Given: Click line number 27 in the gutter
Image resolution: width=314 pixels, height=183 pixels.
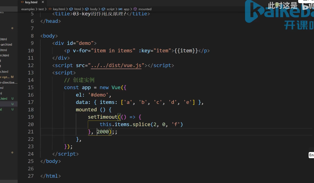Looking at the screenshot, I should [31, 176].
